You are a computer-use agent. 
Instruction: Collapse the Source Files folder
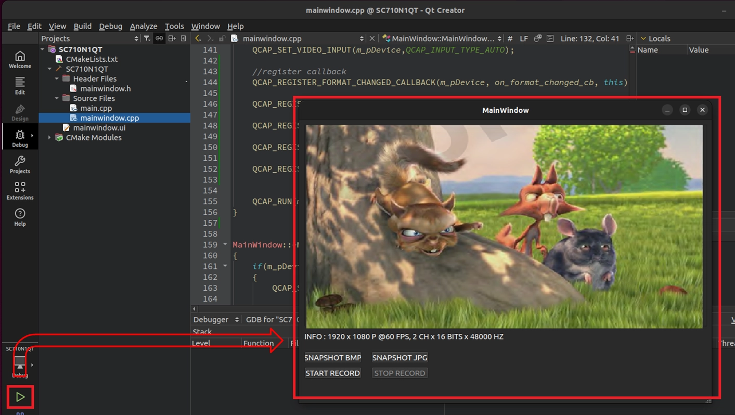[57, 98]
